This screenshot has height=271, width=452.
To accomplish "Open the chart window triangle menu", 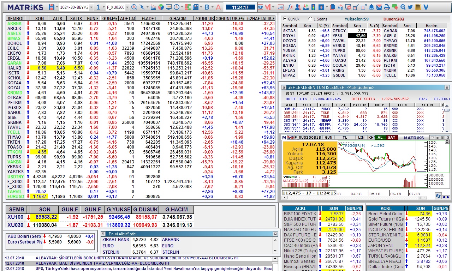I will (x=433, y=138).
